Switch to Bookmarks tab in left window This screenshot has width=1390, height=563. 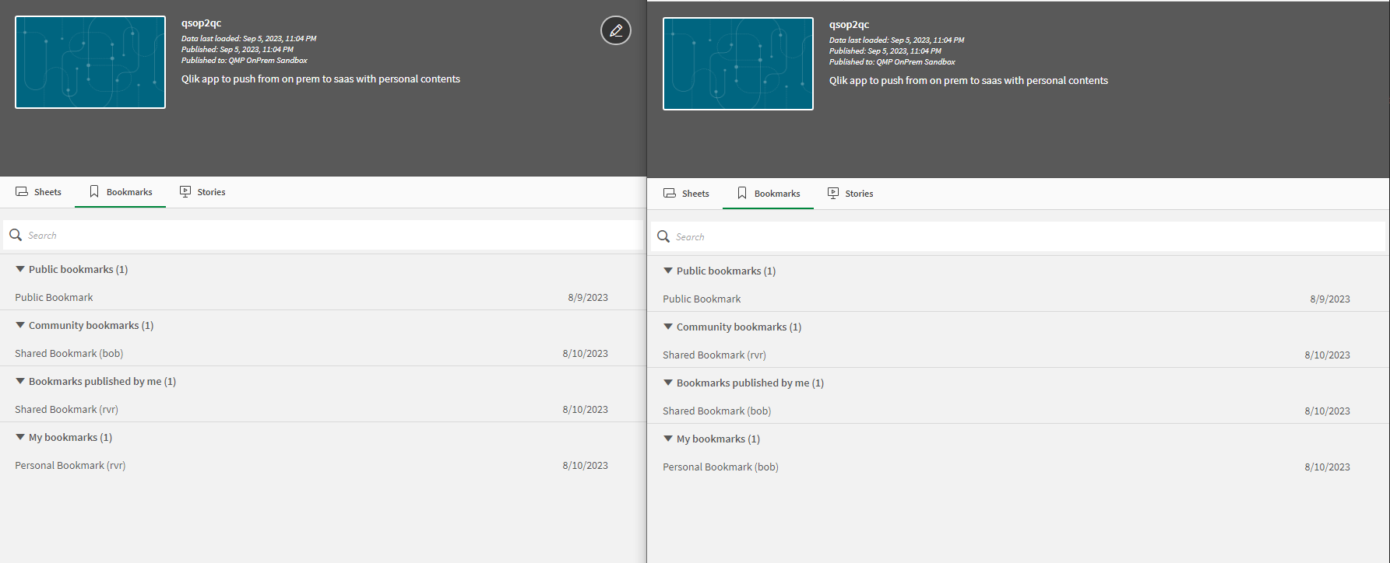pos(121,192)
